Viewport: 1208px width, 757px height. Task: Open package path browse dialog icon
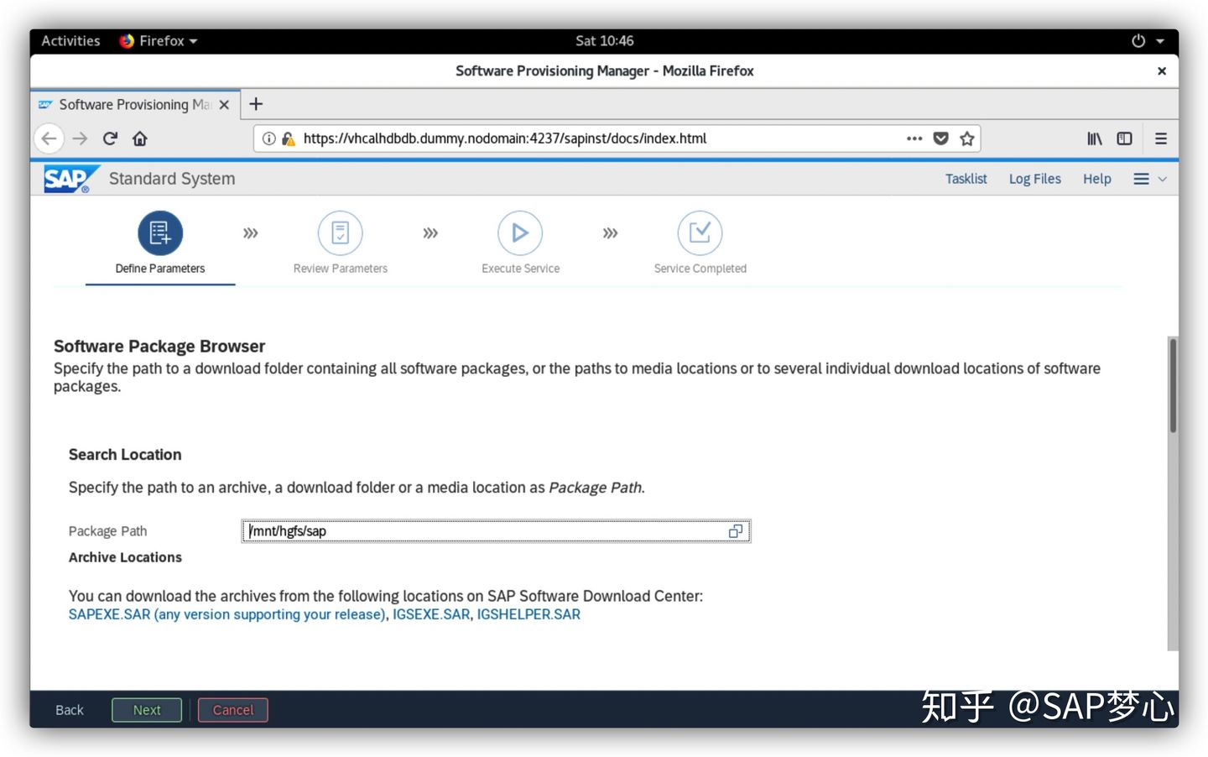[x=736, y=531]
